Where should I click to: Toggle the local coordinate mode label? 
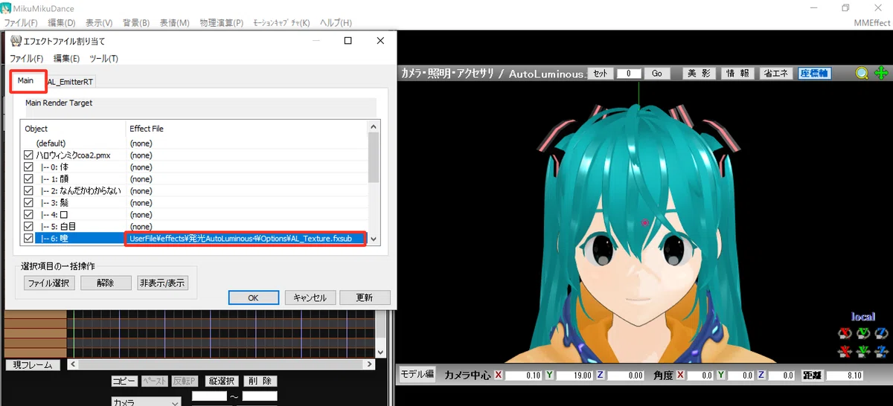tap(863, 317)
